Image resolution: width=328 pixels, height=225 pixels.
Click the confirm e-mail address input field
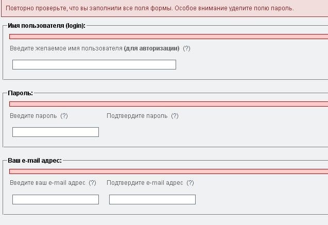point(152,199)
